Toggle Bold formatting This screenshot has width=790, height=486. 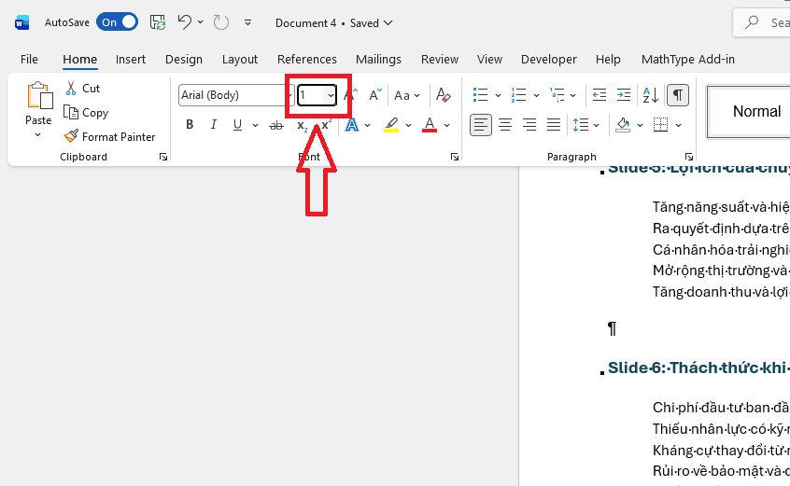[x=190, y=124]
